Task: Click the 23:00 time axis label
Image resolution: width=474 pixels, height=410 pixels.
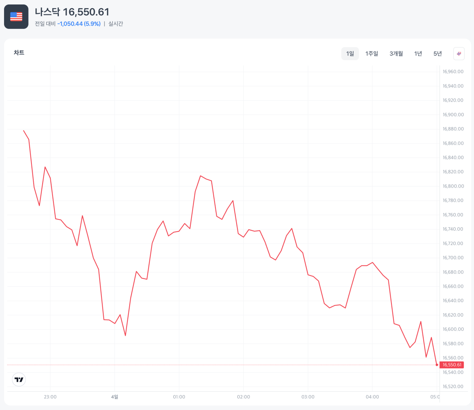Action: 50,397
